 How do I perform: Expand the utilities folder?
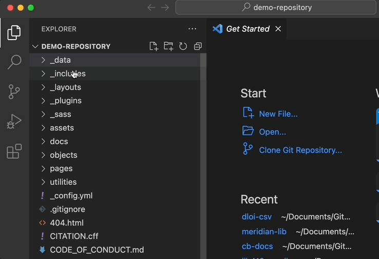click(x=115, y=182)
